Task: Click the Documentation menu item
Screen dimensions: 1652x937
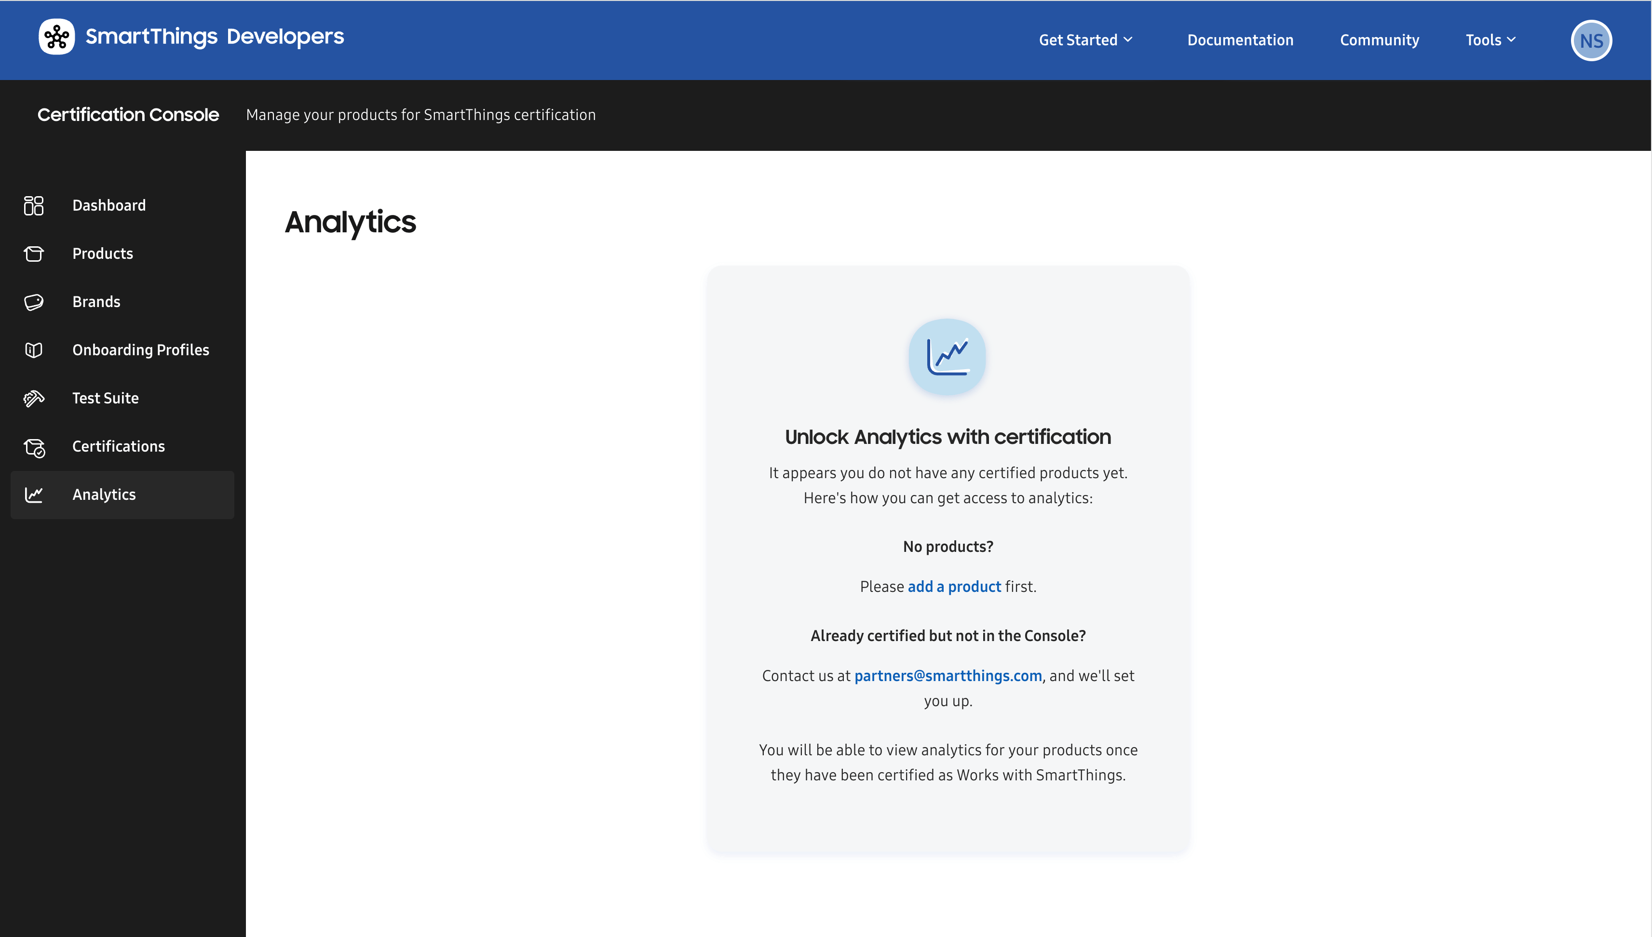Action: coord(1240,40)
